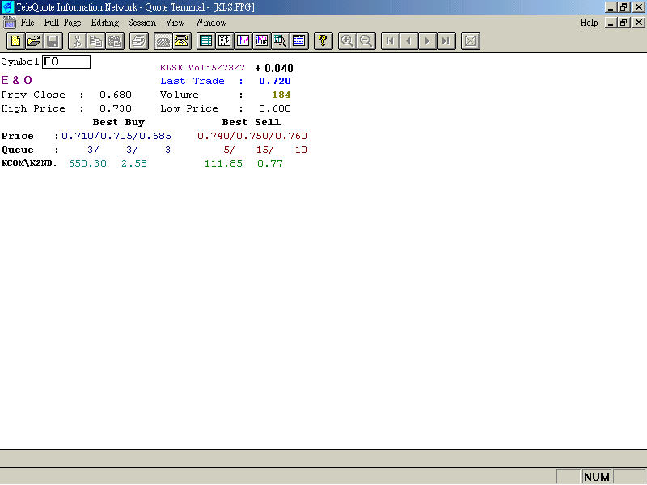Click the E & O stock name
Viewport: 647px width, 485px height.
(16, 80)
